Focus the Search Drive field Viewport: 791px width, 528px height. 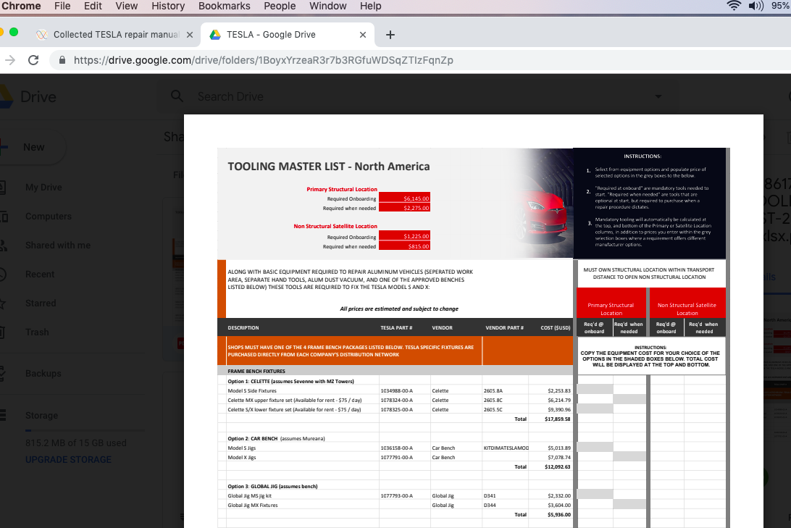tap(419, 96)
